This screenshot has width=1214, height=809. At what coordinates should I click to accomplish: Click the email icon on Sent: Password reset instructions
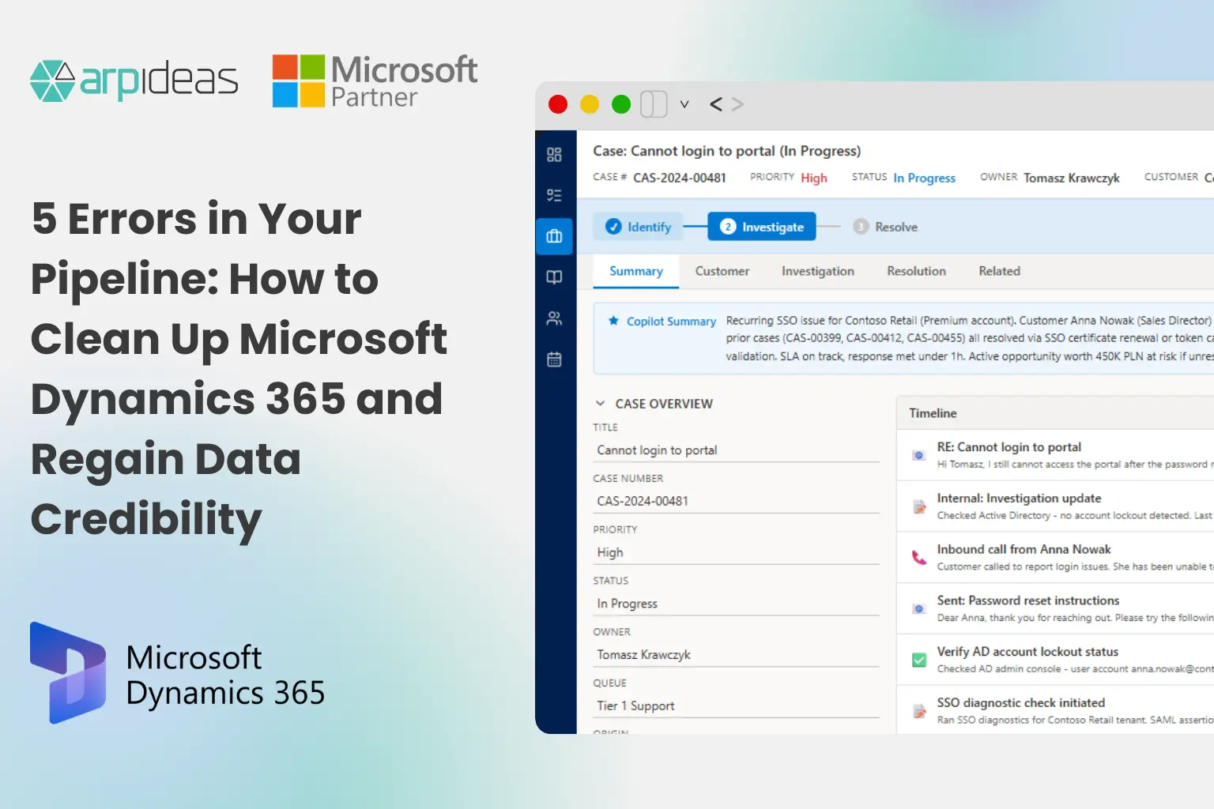(918, 608)
